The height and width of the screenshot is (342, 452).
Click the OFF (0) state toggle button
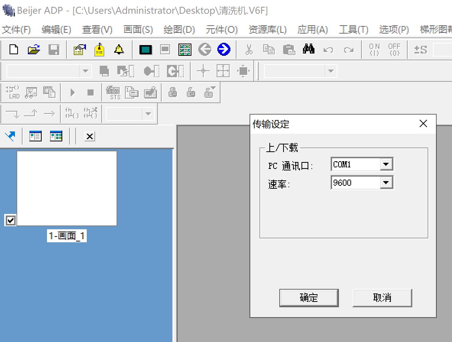[394, 49]
